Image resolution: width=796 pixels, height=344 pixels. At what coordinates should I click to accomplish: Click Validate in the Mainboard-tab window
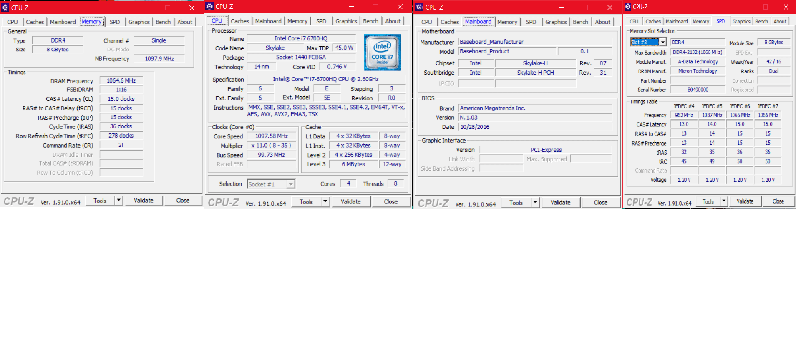pos(560,203)
